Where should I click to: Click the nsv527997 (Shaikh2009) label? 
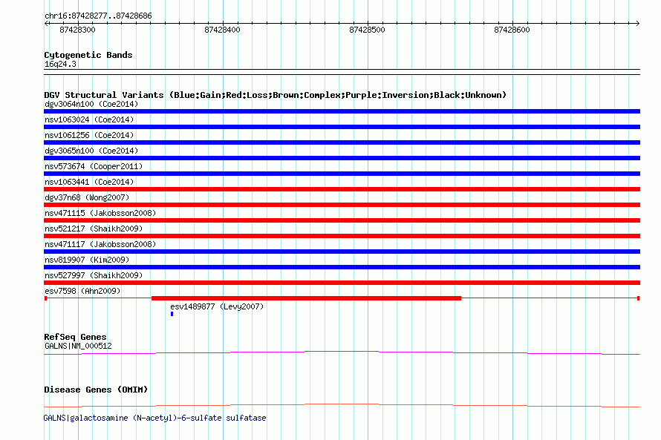pos(94,275)
